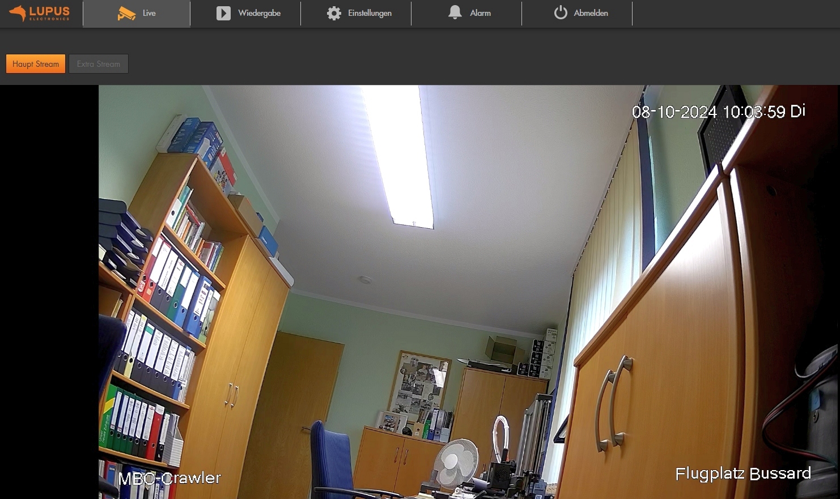Viewport: 840px width, 499px height.
Task: Open the Einstellungen settings tab
Action: (370, 13)
